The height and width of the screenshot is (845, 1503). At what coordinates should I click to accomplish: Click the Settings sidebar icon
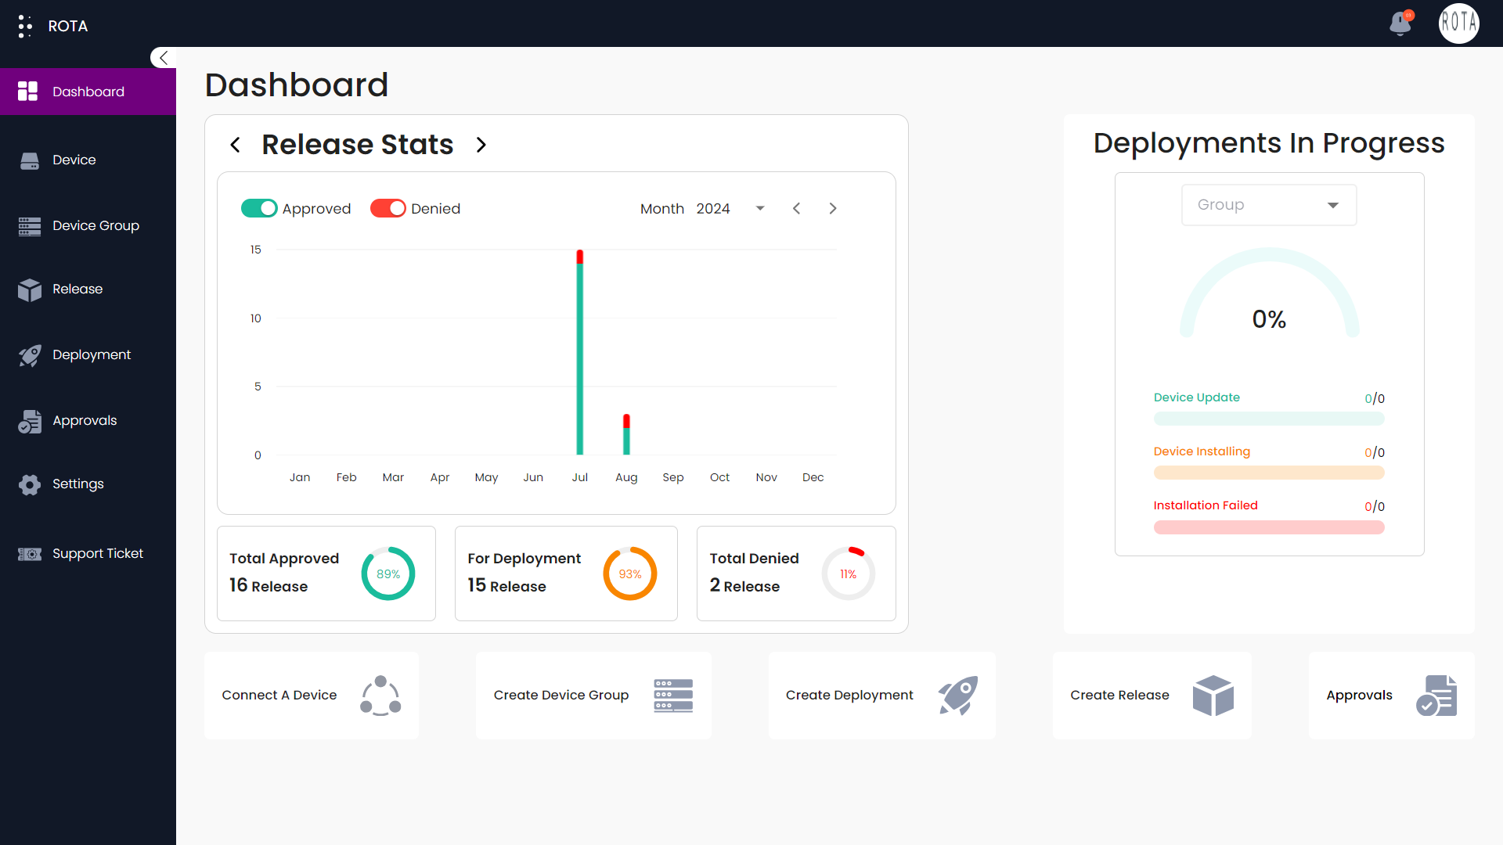point(30,483)
